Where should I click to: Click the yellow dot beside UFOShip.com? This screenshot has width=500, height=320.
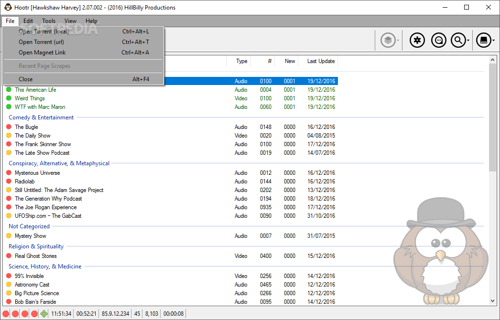pyautogui.click(x=9, y=216)
